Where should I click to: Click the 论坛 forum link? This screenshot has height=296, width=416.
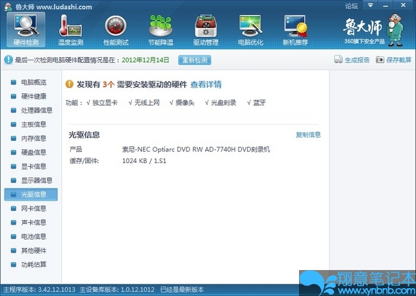pos(352,6)
